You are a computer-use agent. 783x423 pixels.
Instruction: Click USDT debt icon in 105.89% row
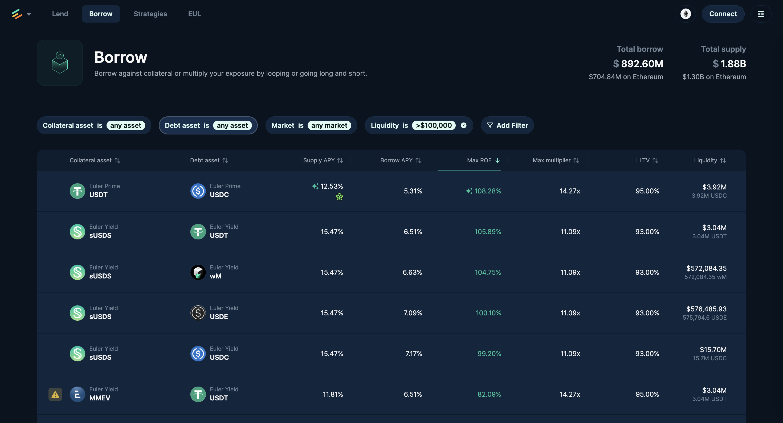click(198, 231)
